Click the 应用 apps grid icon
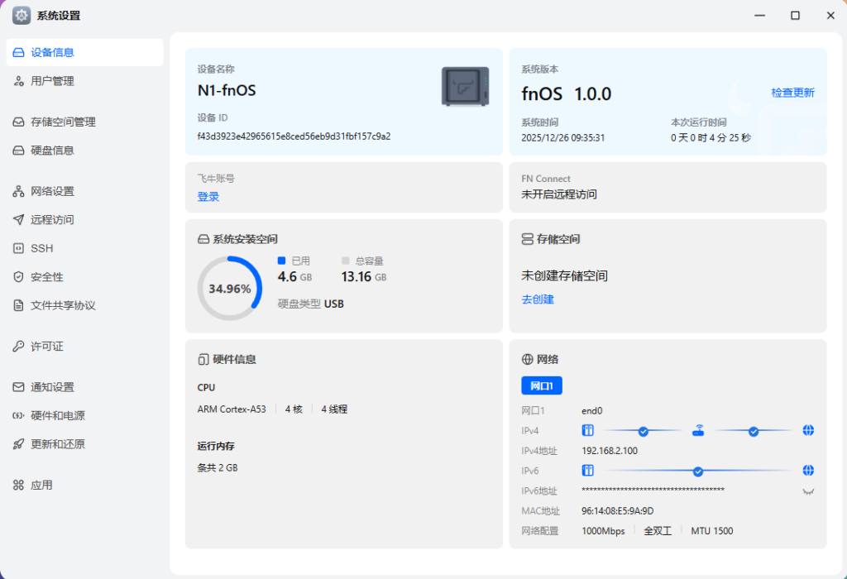Image resolution: width=847 pixels, height=579 pixels. (18, 485)
